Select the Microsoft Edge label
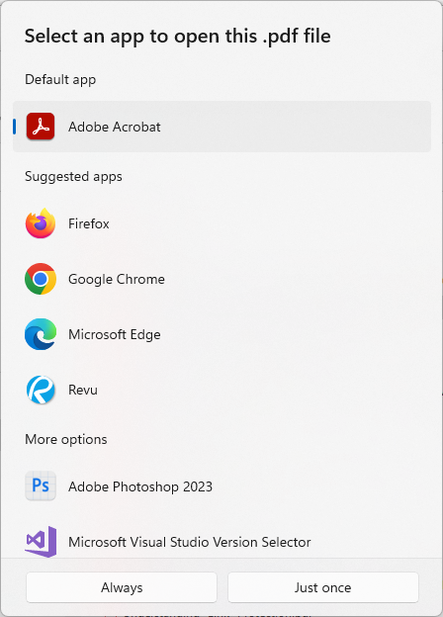Screen dimensions: 443x617 pyautogui.click(x=115, y=335)
